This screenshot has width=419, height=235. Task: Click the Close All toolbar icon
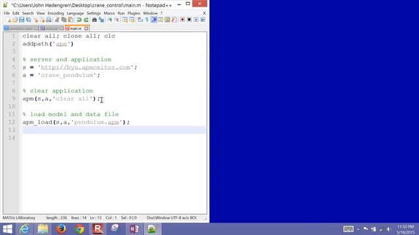point(42,20)
